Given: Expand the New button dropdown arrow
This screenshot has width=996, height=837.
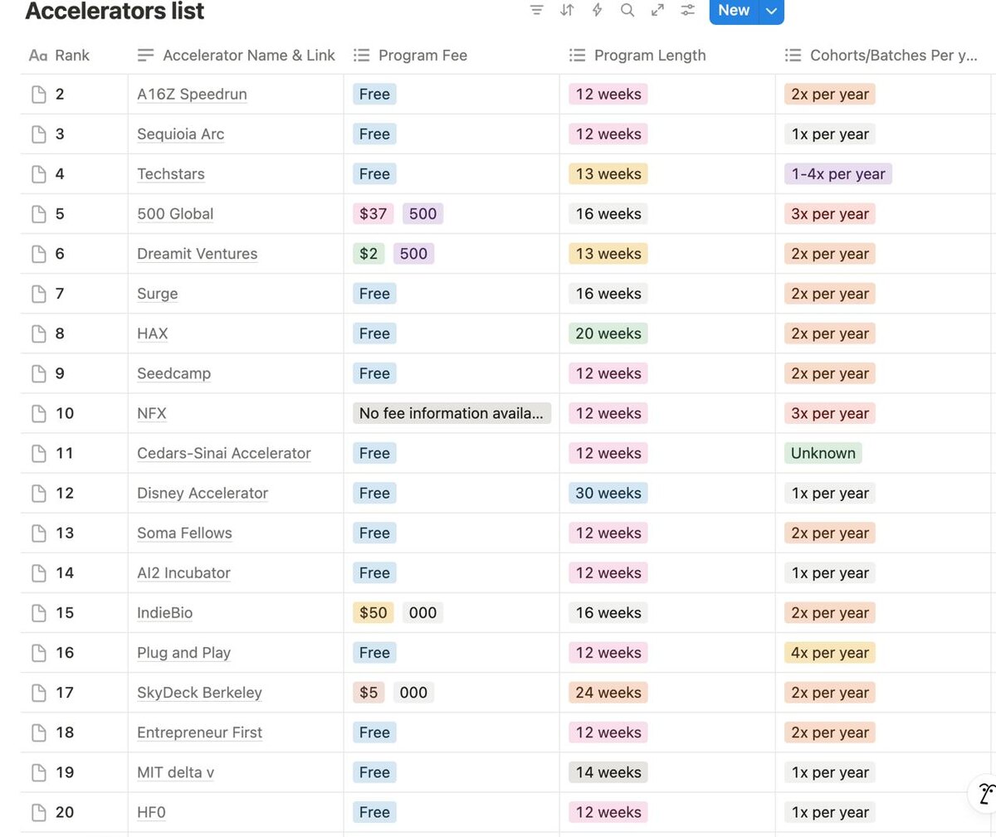Looking at the screenshot, I should click(x=771, y=11).
